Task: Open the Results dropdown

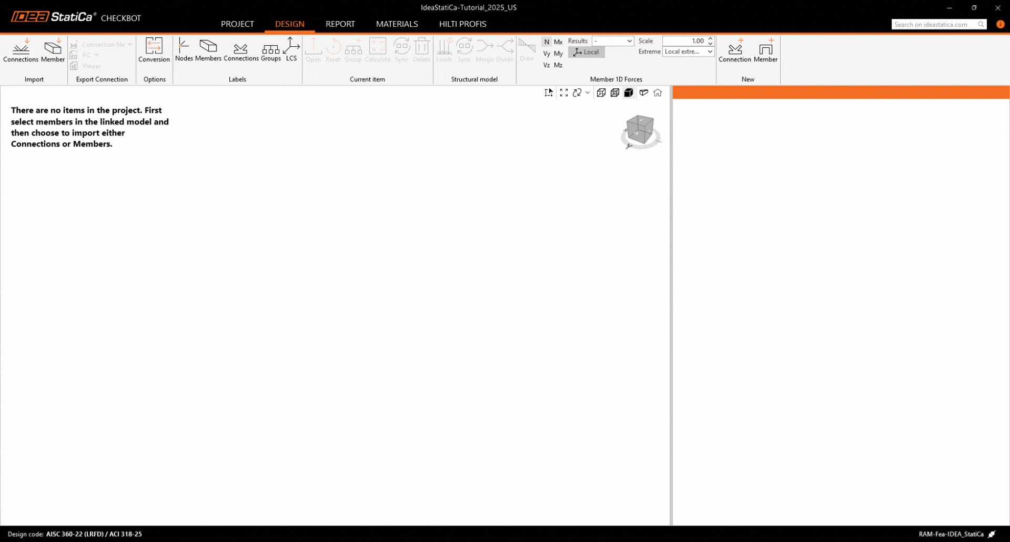Action: point(613,41)
